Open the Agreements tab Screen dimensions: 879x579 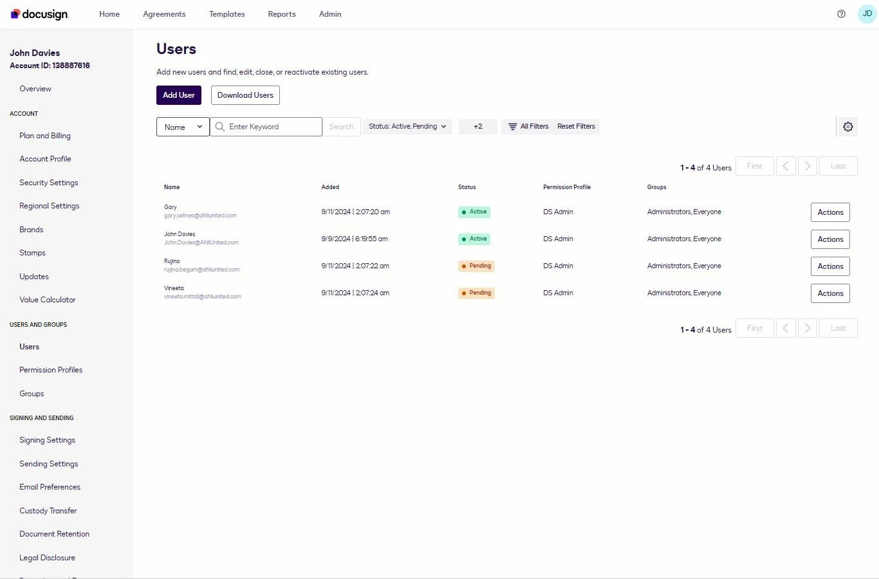pyautogui.click(x=164, y=14)
